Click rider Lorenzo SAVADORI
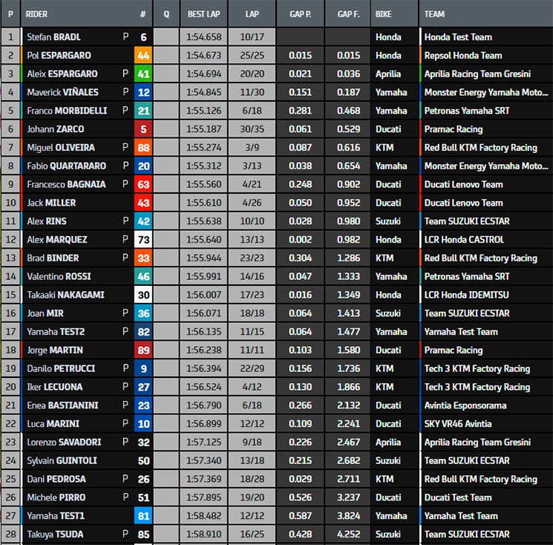Screen dimensions: 553x545 [x=64, y=442]
